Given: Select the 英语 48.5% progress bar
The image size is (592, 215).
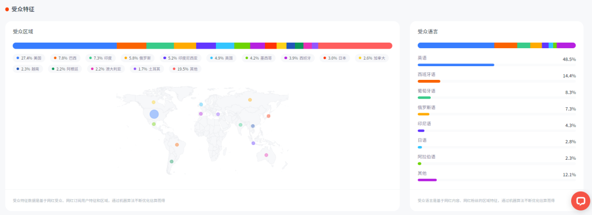Looking at the screenshot, I should pyautogui.click(x=497, y=65).
